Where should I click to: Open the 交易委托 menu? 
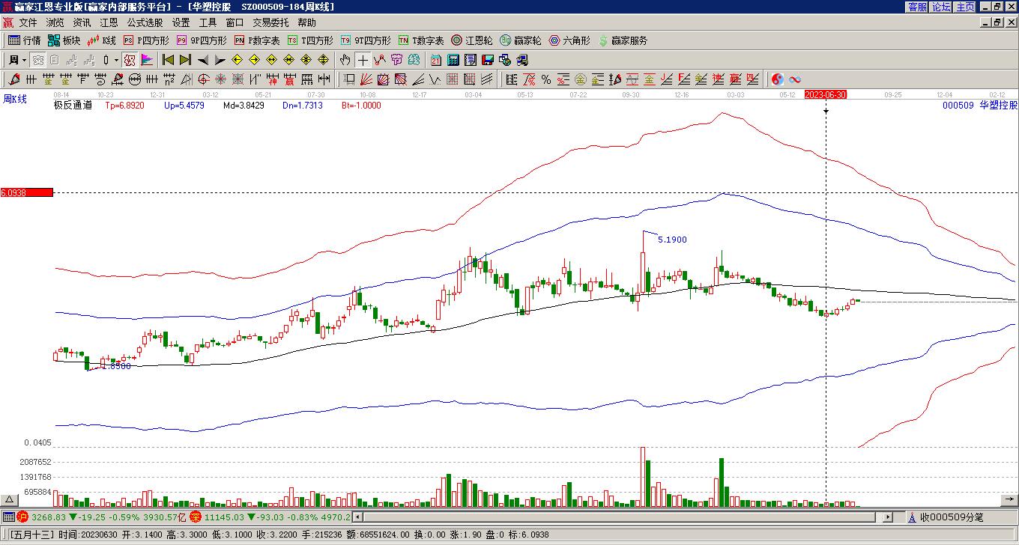pyautogui.click(x=270, y=22)
